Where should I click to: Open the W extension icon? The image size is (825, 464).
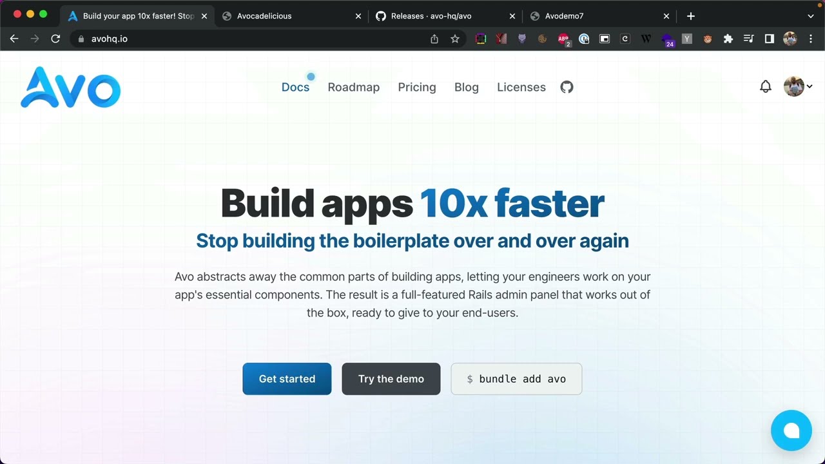coord(646,39)
